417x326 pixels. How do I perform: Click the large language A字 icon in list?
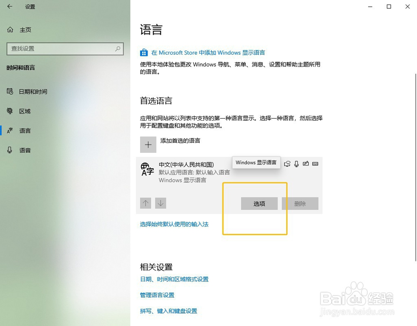[147, 169]
